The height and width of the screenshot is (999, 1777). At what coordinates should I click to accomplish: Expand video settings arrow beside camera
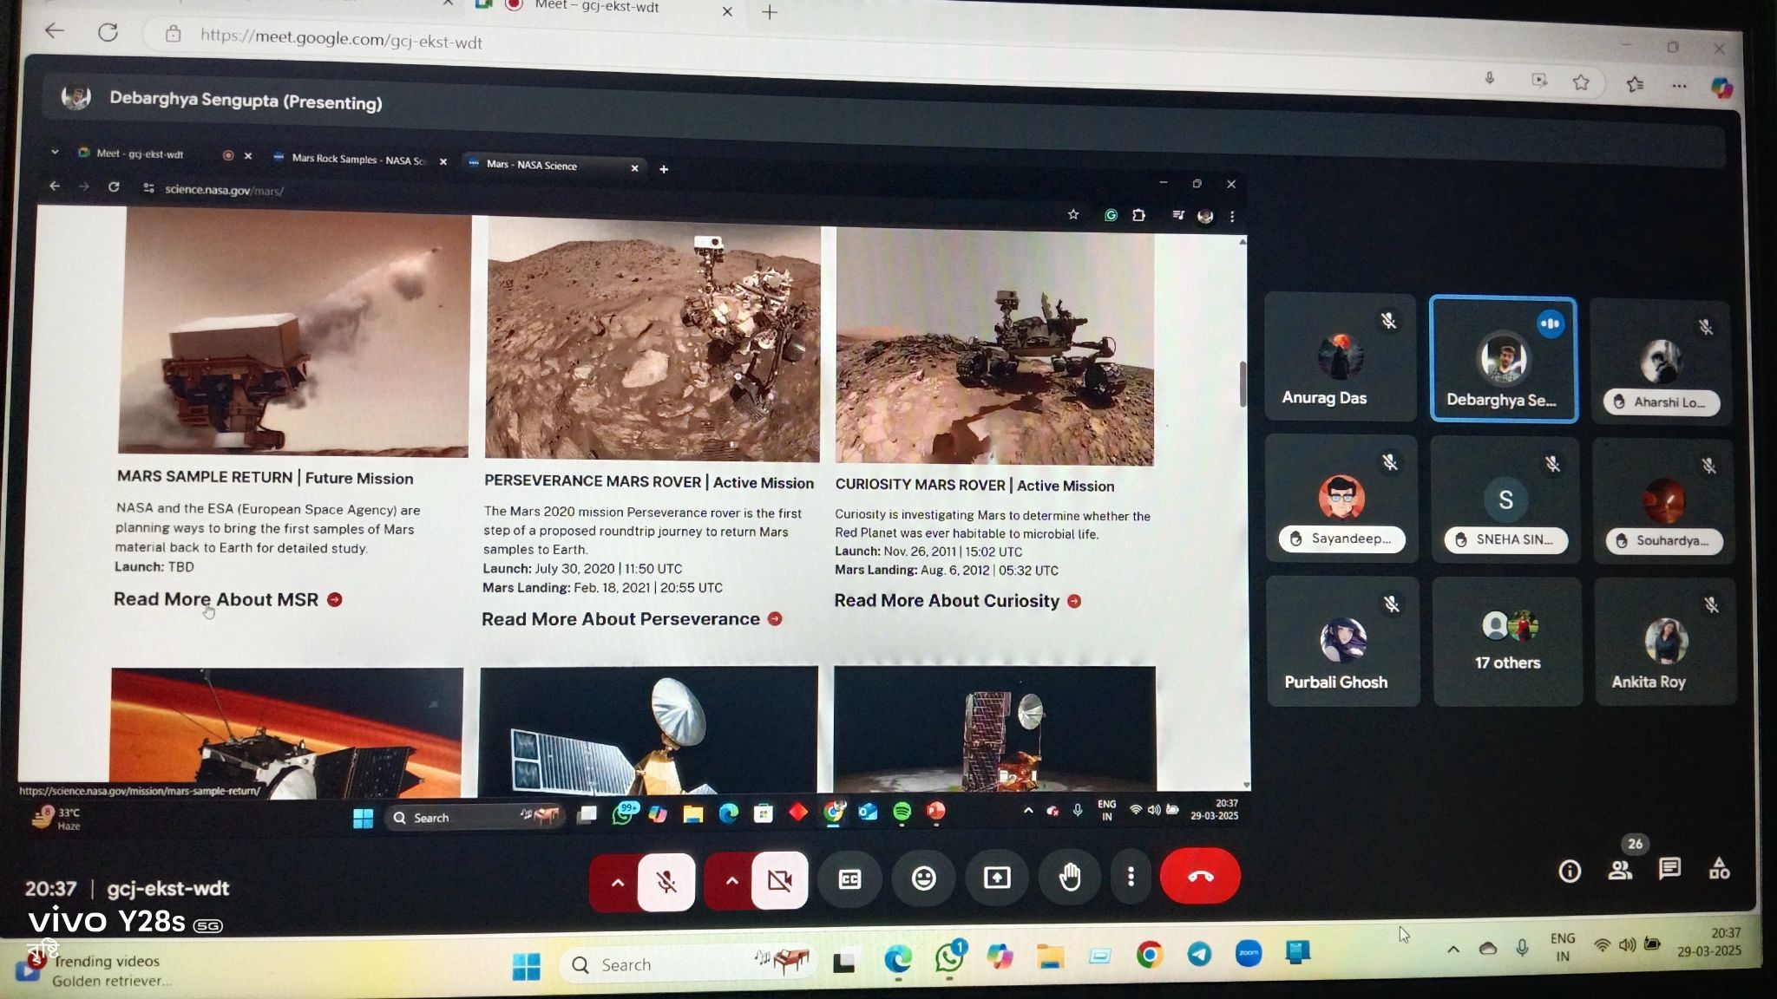[x=731, y=881]
